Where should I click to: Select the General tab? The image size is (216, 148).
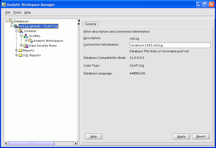(90, 24)
